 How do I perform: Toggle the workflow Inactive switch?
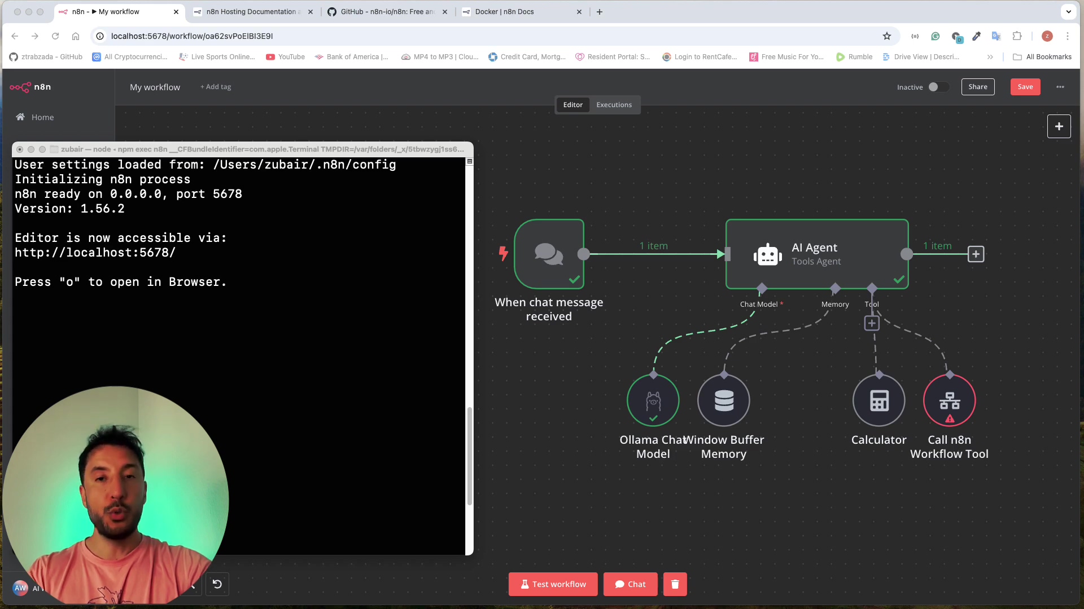pos(938,87)
